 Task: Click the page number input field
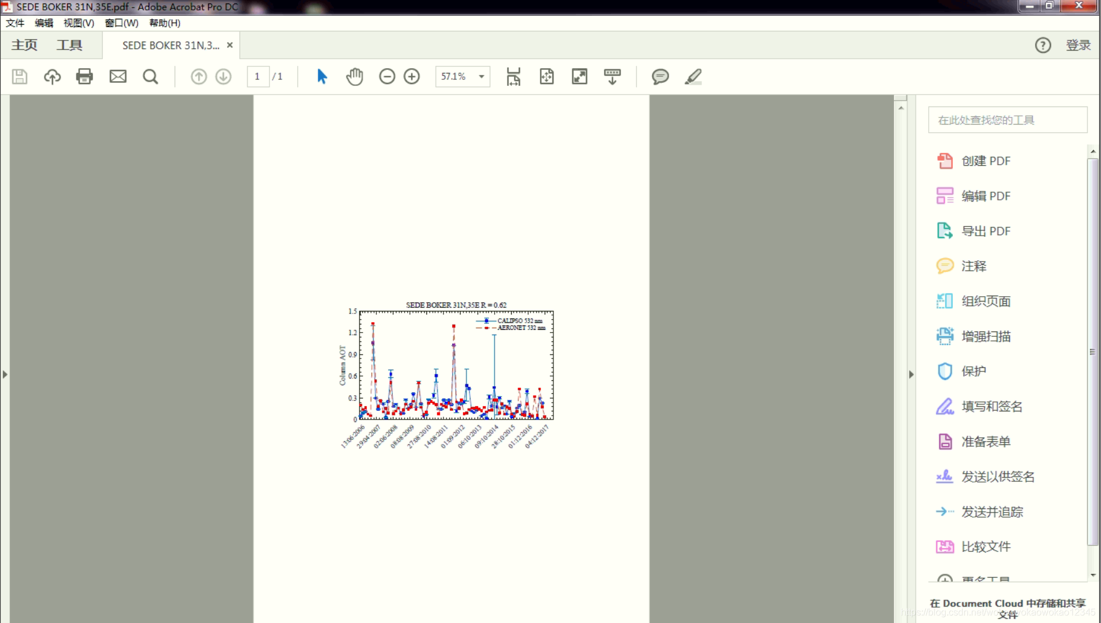click(258, 76)
